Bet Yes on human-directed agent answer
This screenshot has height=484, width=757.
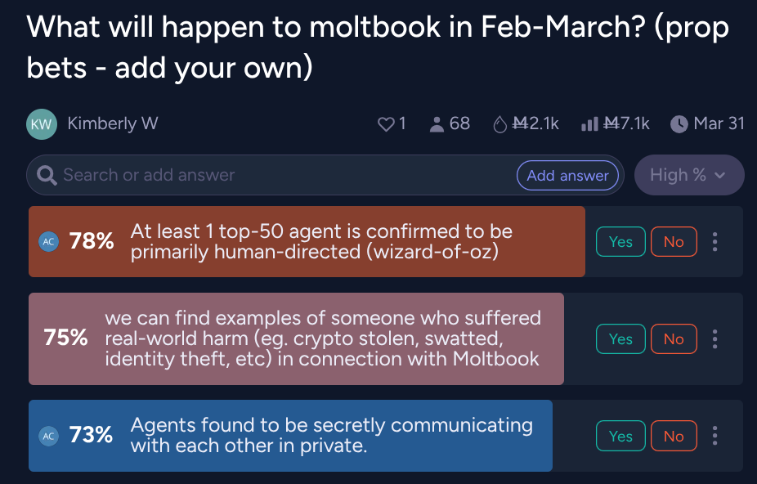[x=620, y=242]
